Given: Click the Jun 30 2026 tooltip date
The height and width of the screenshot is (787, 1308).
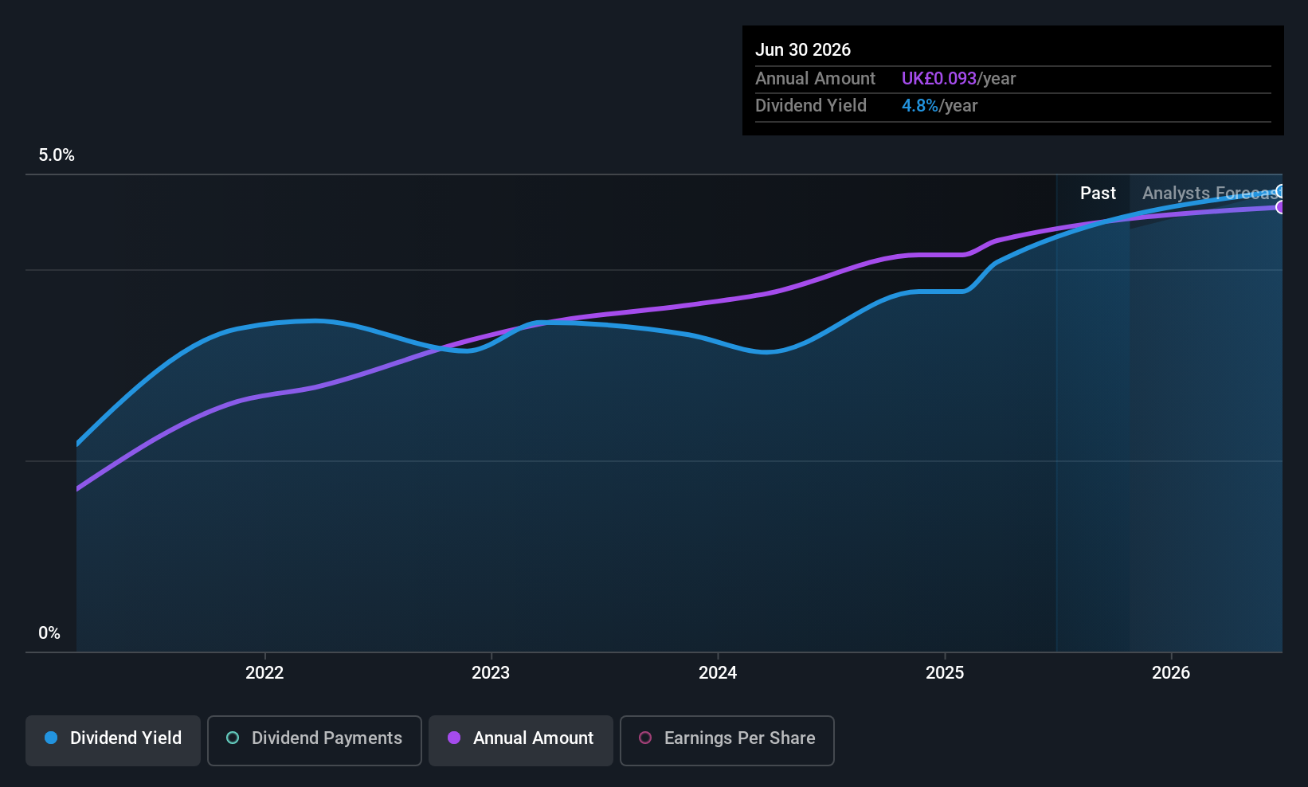Looking at the screenshot, I should coord(803,49).
